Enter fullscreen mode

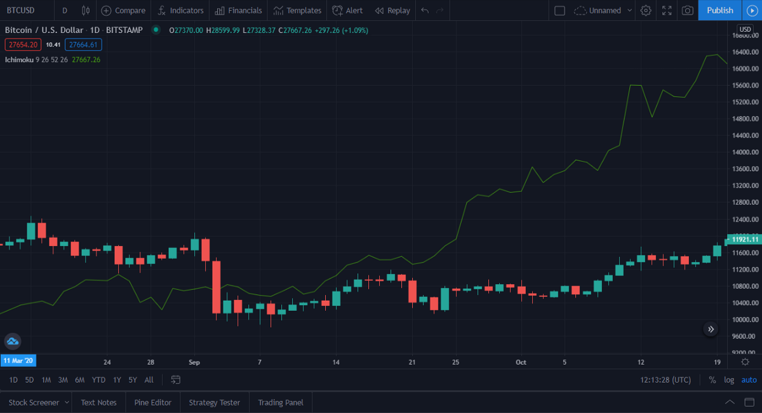click(x=667, y=10)
